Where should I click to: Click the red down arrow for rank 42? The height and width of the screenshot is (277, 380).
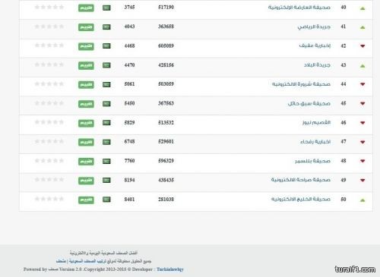(x=363, y=46)
